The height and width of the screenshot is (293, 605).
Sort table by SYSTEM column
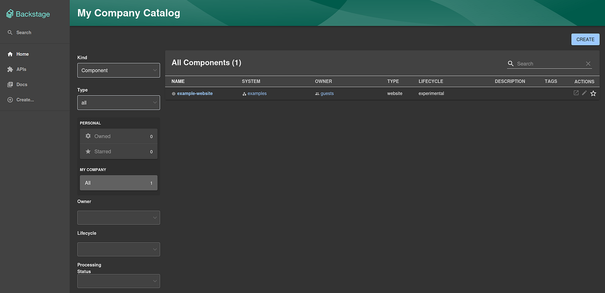tap(251, 81)
